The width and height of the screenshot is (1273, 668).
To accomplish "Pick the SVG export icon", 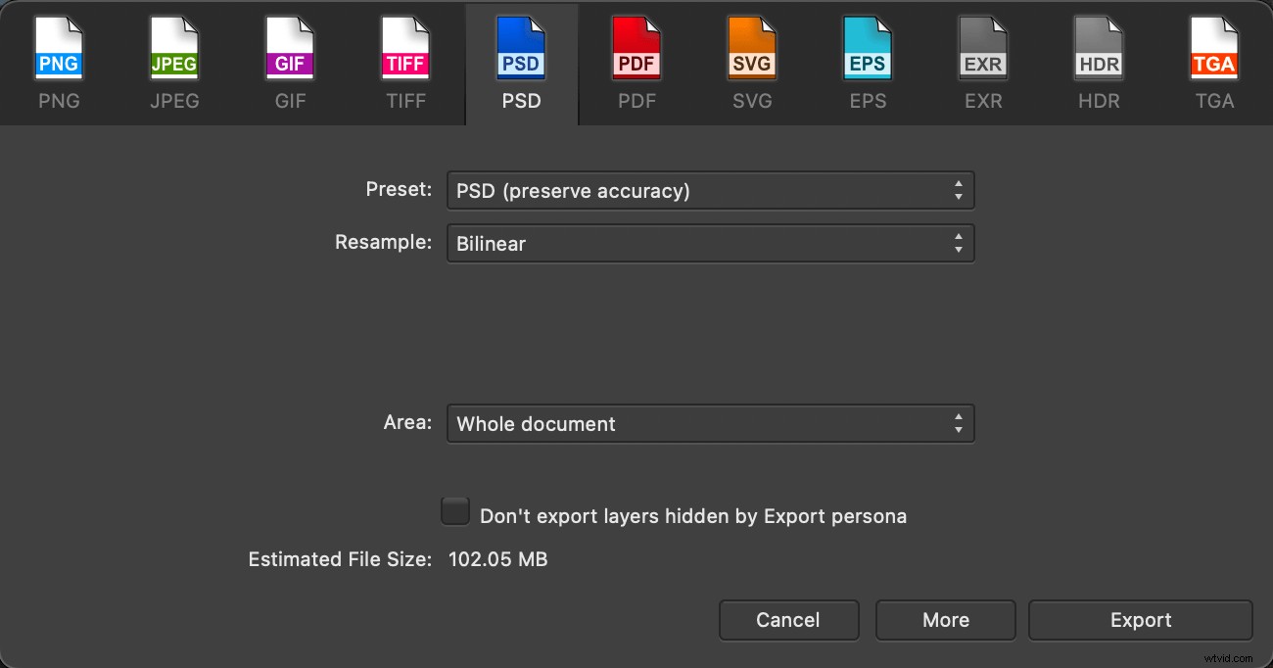I will click(752, 47).
